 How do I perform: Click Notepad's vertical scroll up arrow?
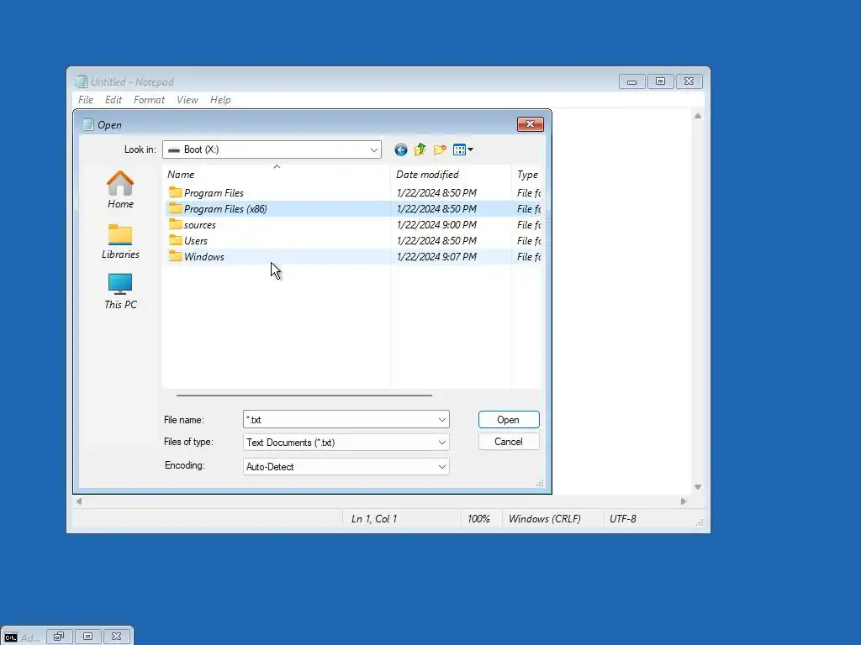[x=698, y=116]
